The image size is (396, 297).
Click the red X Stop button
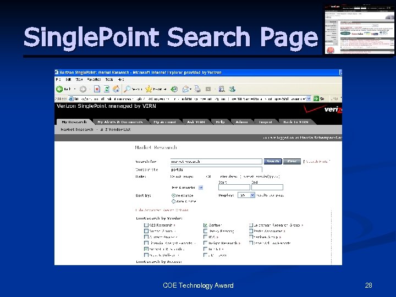[97, 89]
